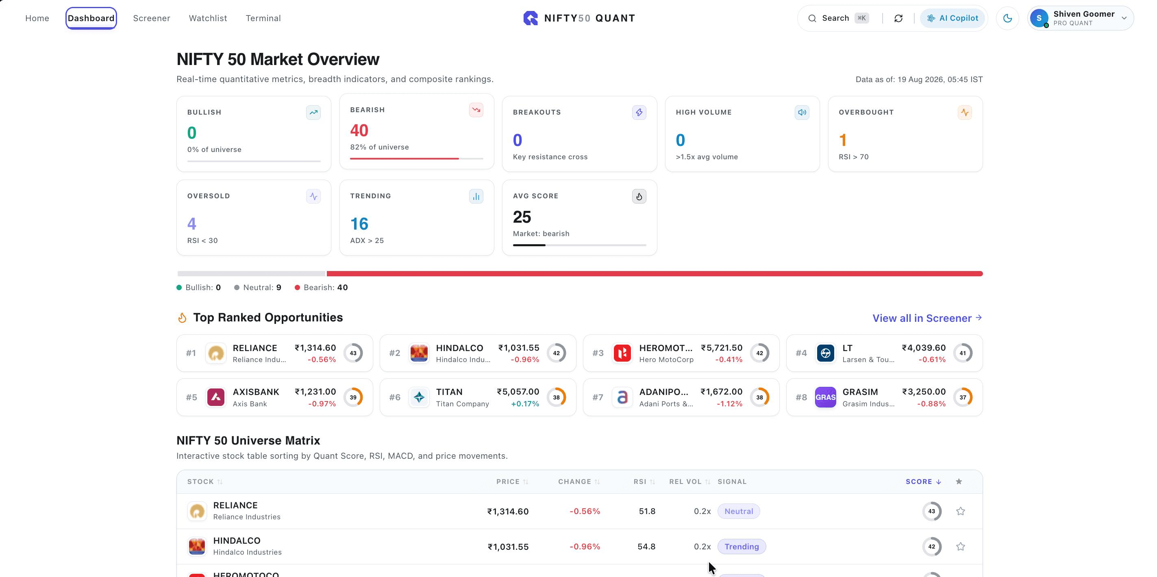Expand Shiven Goomer profile dropdown

[x=1080, y=18]
